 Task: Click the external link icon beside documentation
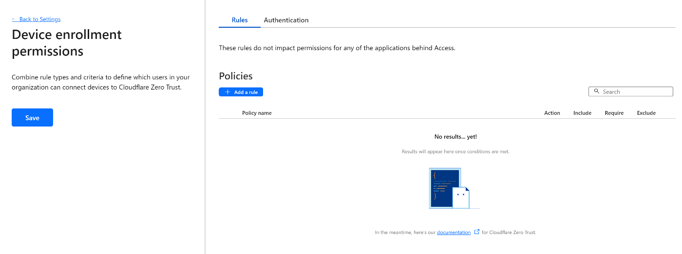click(x=477, y=232)
